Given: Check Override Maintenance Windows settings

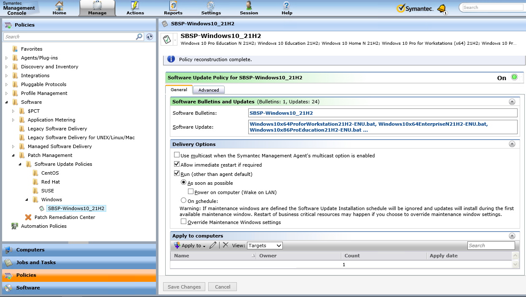Looking at the screenshot, I should click(x=184, y=221).
